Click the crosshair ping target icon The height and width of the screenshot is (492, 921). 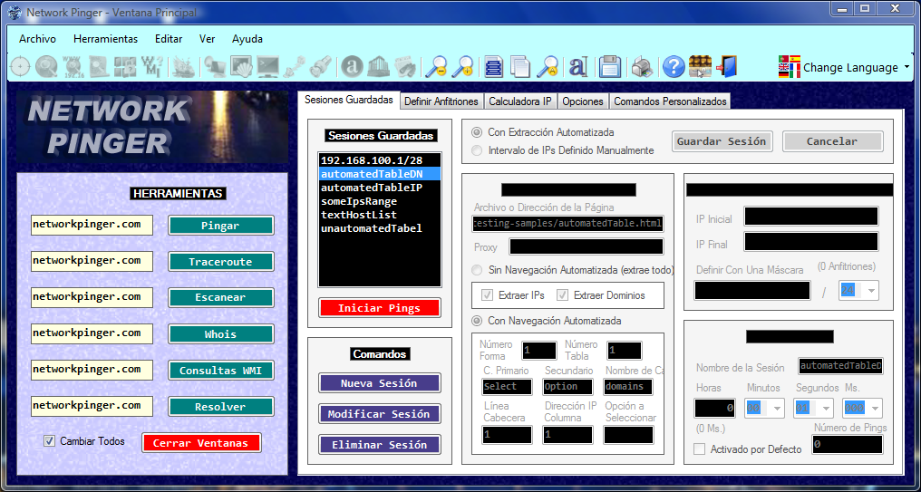pyautogui.click(x=20, y=66)
